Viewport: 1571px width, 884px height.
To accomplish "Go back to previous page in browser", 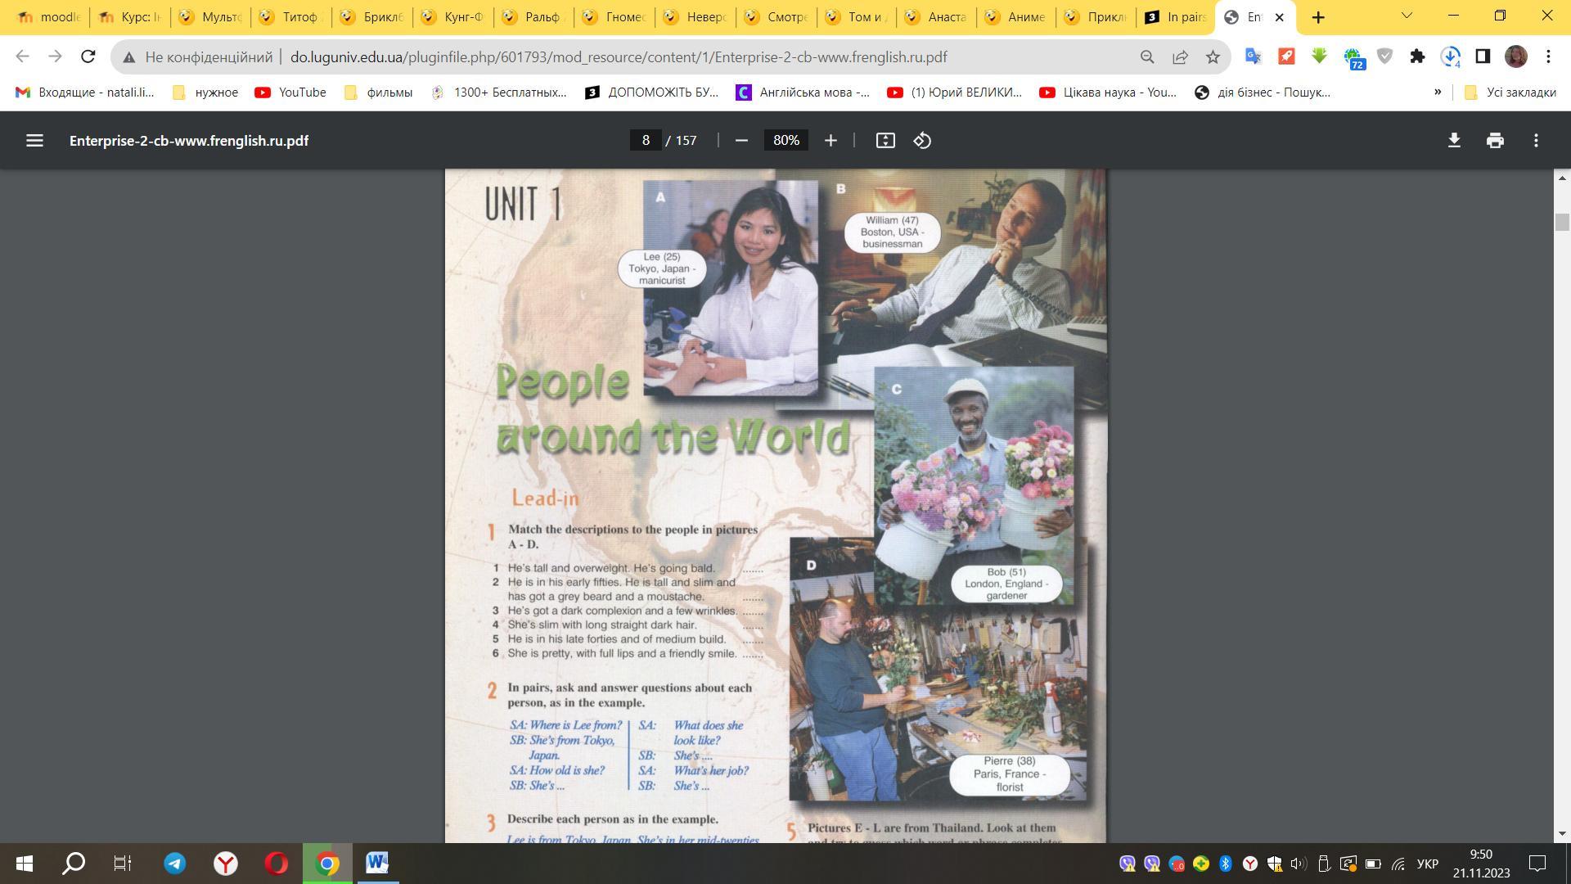I will click(x=22, y=56).
